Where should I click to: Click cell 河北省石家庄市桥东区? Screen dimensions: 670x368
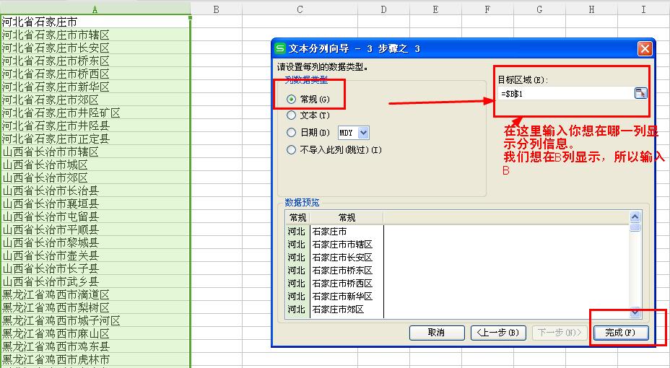(x=95, y=61)
